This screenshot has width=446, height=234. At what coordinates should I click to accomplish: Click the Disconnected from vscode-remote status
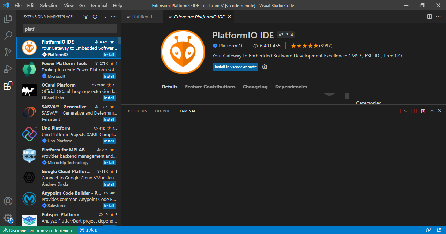[x=38, y=230]
